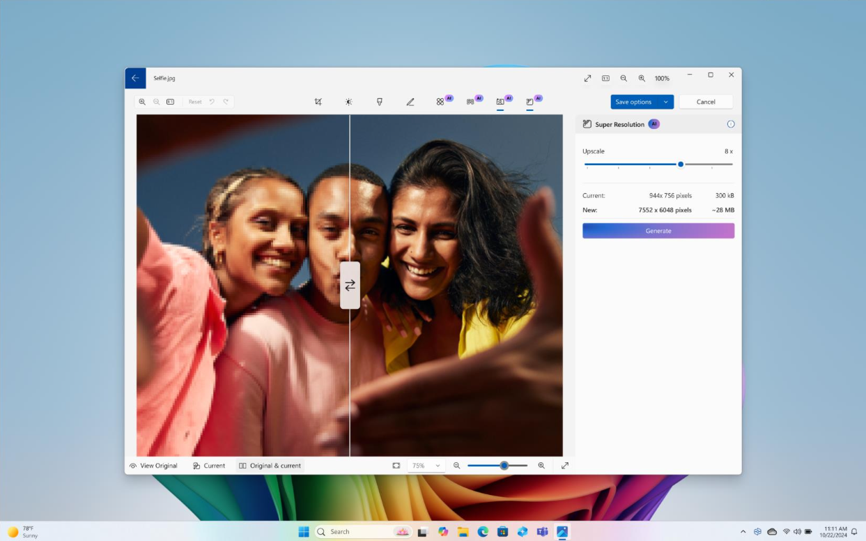The image size is (866, 541).
Task: Click the Upscale slider handle
Action: (681, 165)
